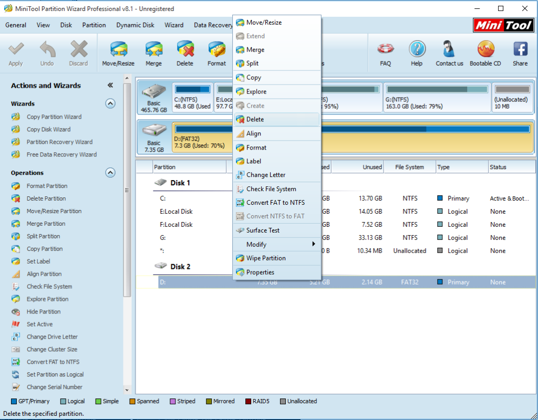Screen dimensions: 538x420
Task: Open the Dynamic Disk menu
Action: [x=135, y=25]
